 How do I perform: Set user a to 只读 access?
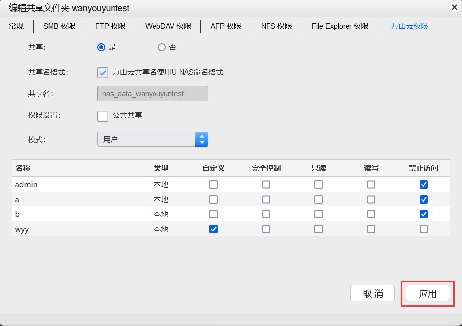click(318, 199)
